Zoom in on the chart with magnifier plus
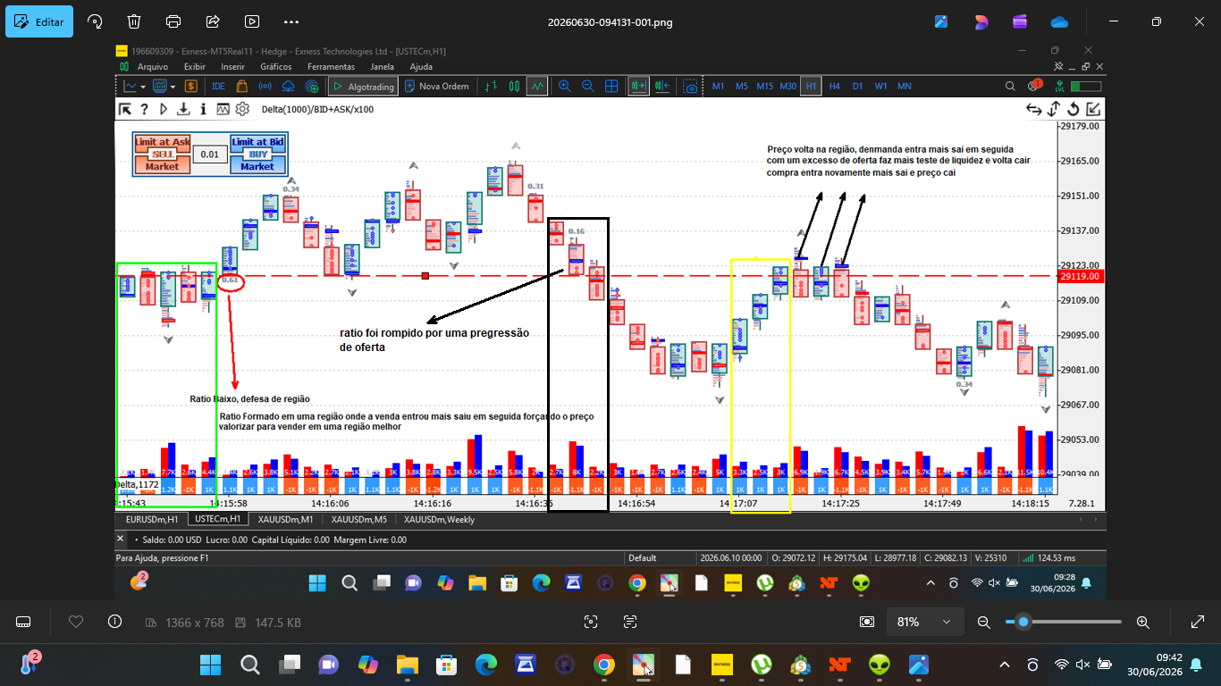 pos(565,87)
